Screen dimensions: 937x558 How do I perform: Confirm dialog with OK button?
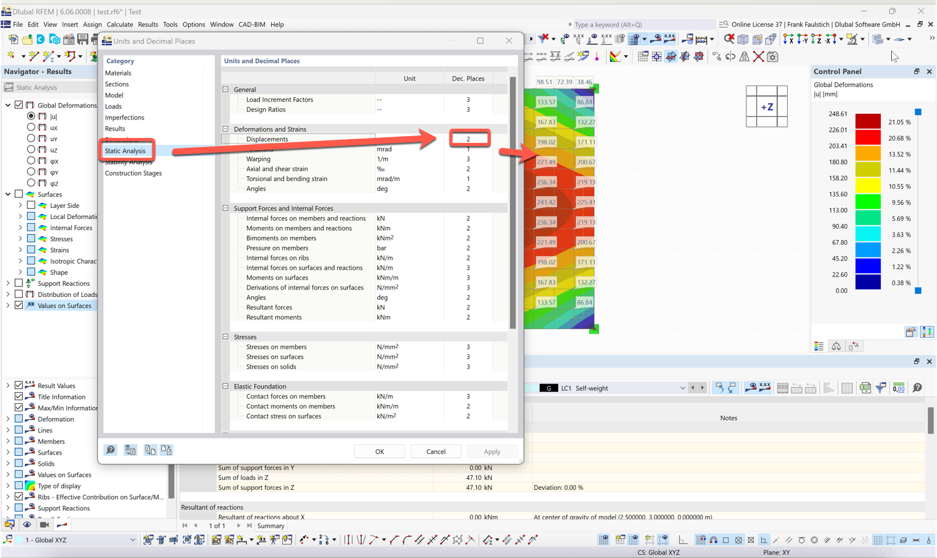coord(379,452)
